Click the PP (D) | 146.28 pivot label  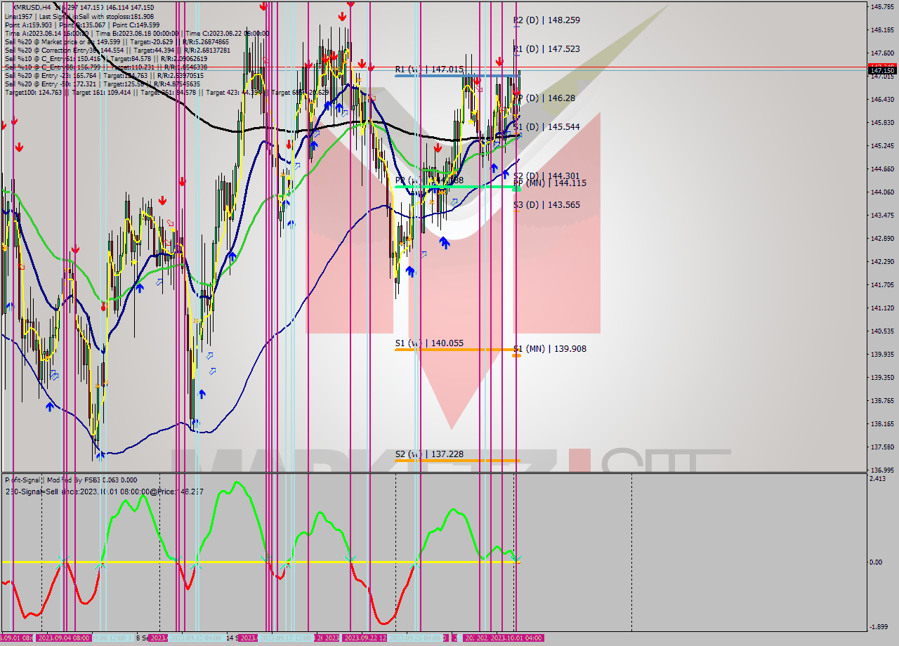(546, 98)
